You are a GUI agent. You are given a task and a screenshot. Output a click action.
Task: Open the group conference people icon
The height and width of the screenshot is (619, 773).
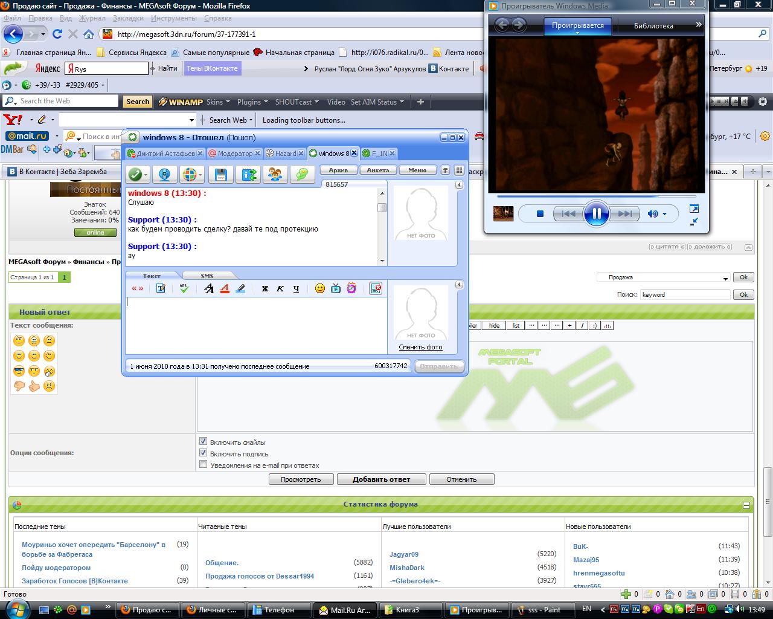point(275,175)
